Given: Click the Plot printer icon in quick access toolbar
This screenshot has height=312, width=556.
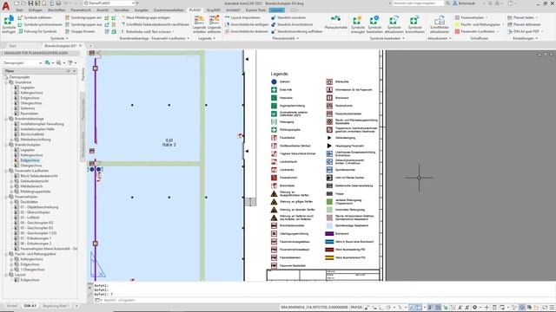Looking at the screenshot, I should pyautogui.click(x=58, y=3).
